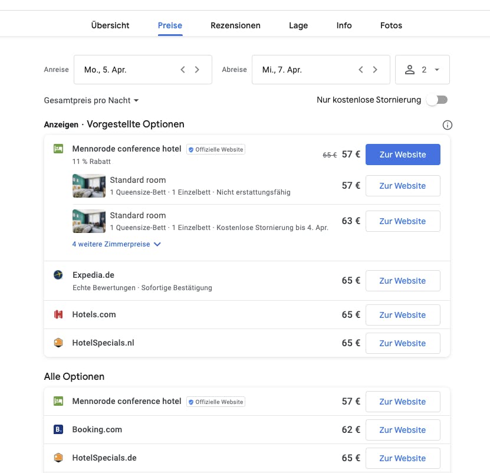Screen dimensions: 490x473
Task: Click Zur Website for Booking.com
Action: [403, 430]
